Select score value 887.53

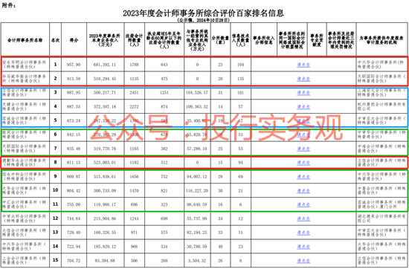tap(74, 106)
